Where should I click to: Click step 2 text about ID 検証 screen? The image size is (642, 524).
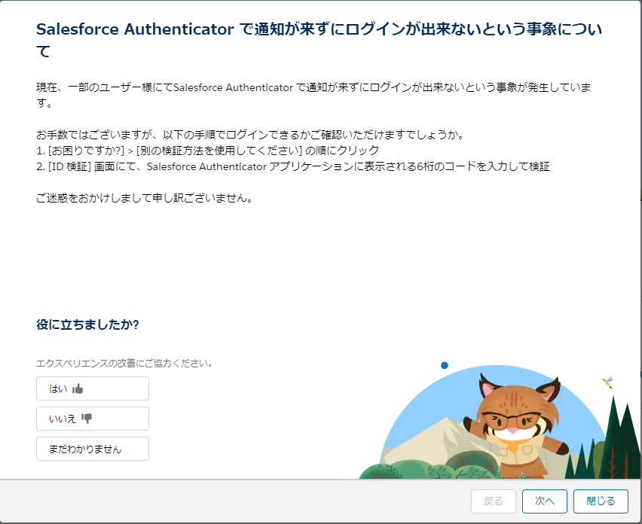pos(293,166)
